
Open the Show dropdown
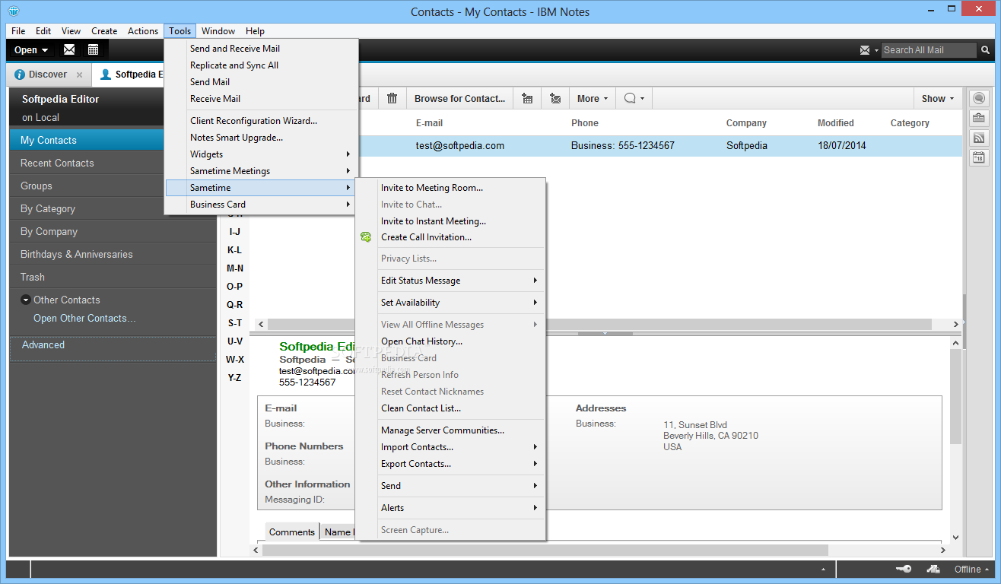(x=937, y=98)
